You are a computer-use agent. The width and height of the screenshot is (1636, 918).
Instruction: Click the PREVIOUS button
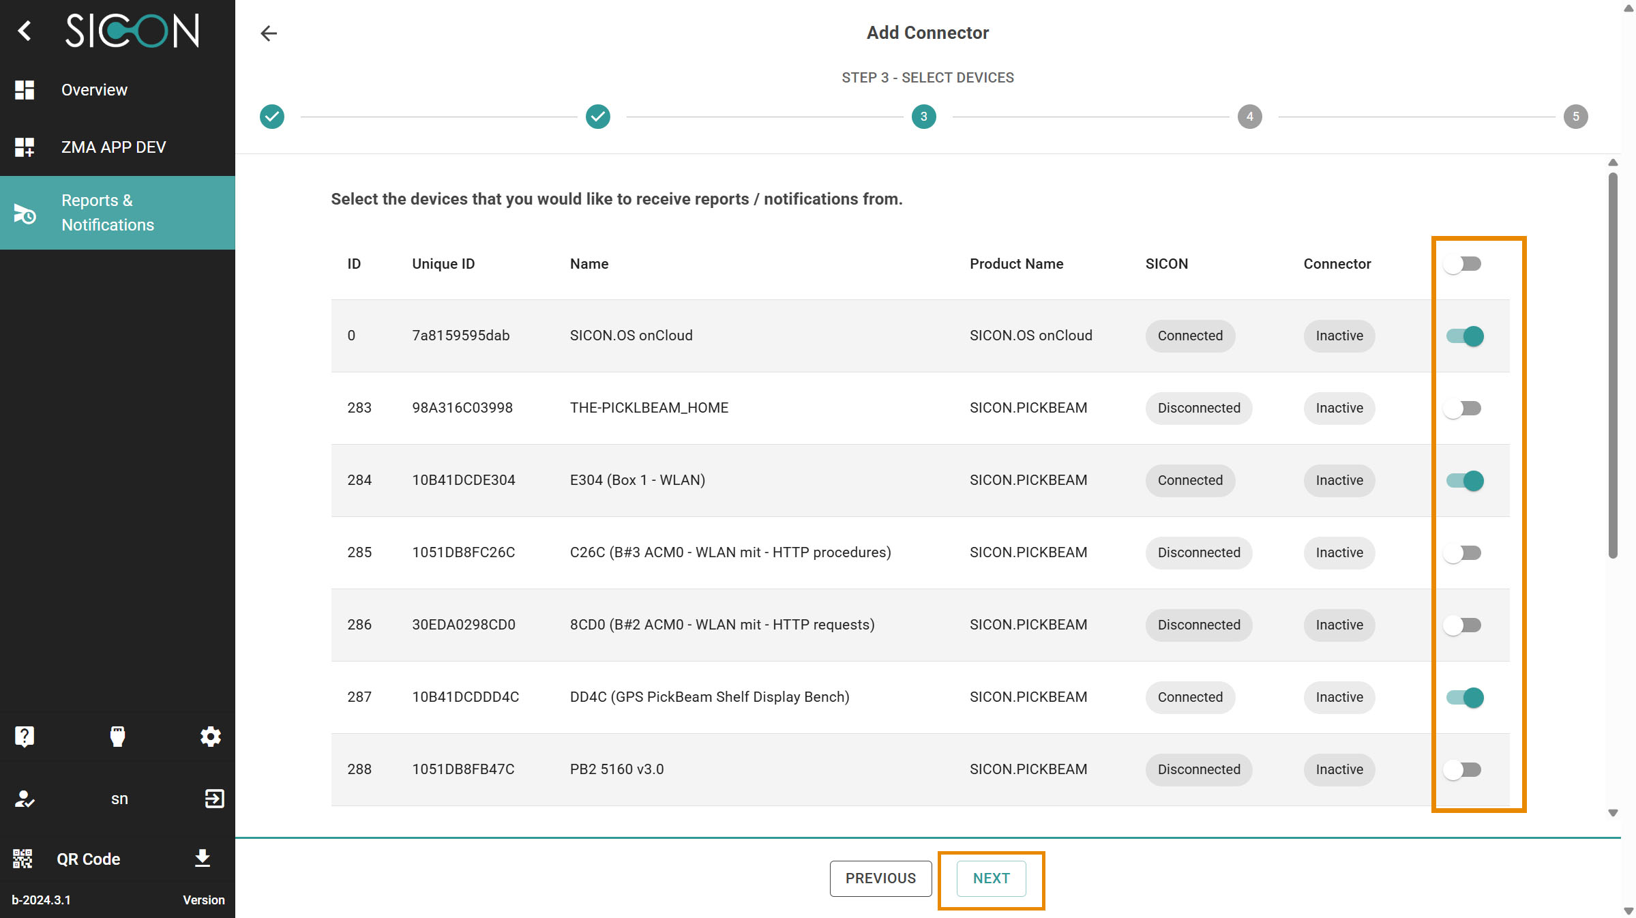coord(880,878)
